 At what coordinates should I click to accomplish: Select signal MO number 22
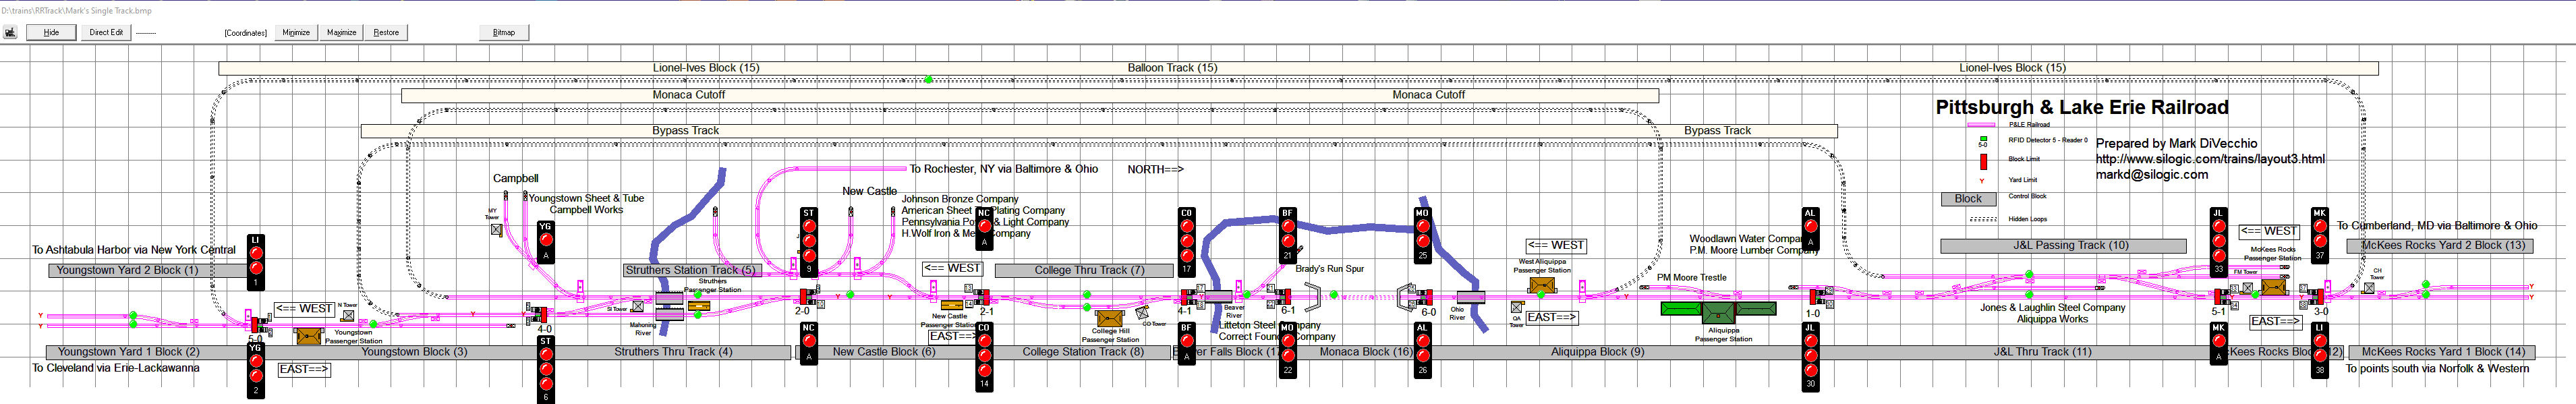pyautogui.click(x=1287, y=349)
